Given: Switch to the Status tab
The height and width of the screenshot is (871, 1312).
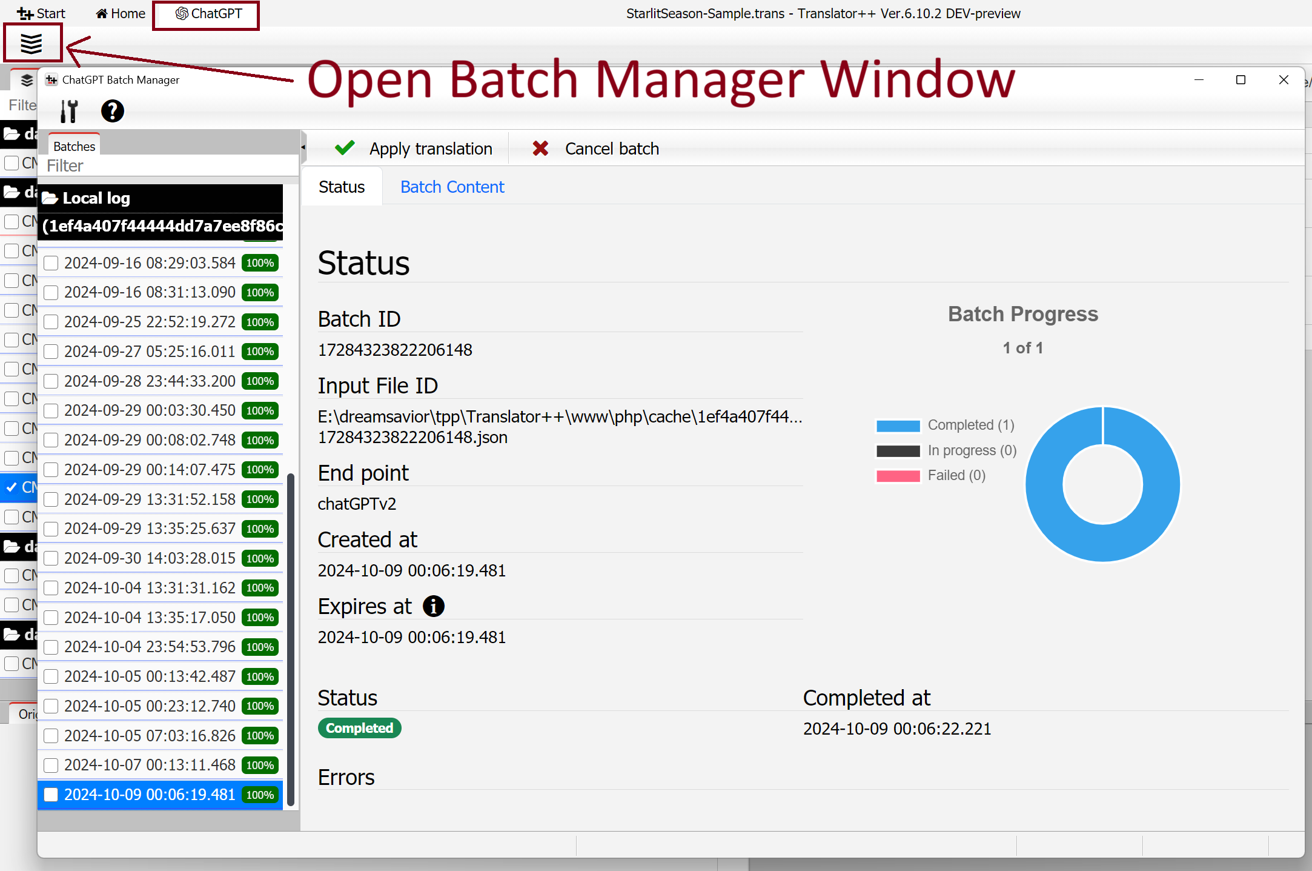Looking at the screenshot, I should click(342, 187).
